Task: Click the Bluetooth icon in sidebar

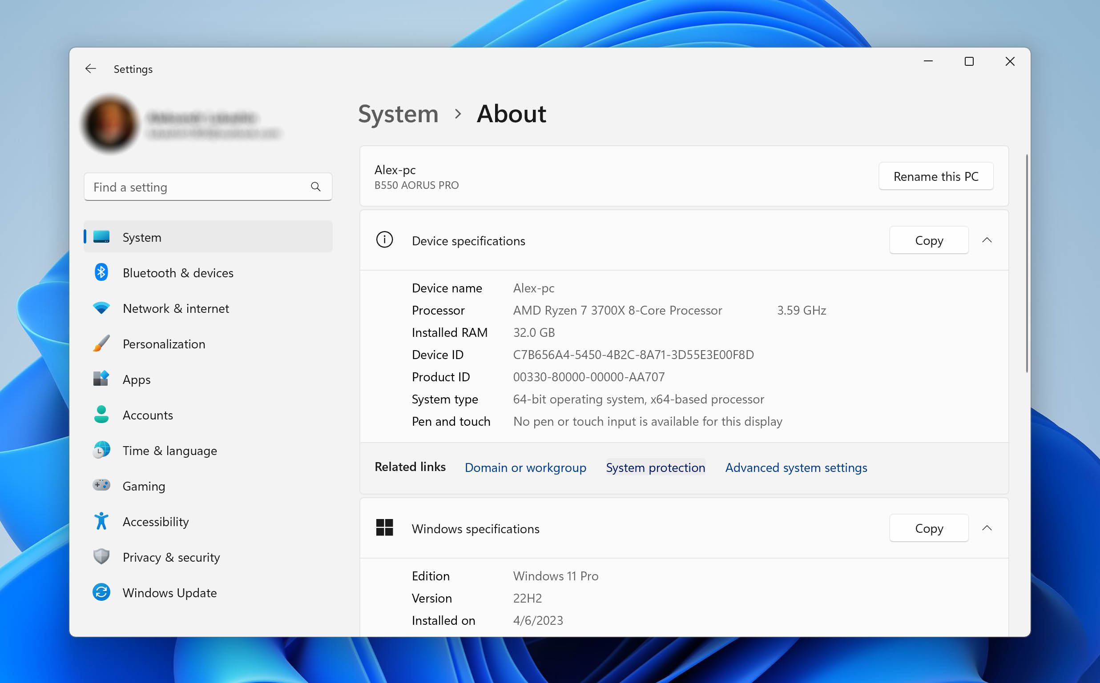Action: coord(101,272)
